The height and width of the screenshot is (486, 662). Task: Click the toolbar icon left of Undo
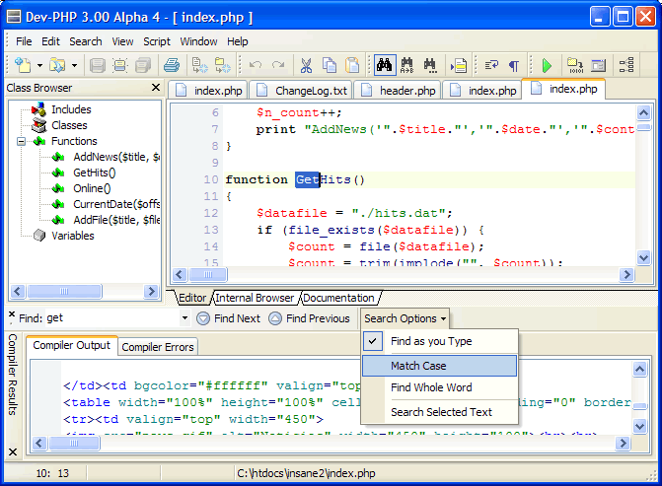(223, 65)
